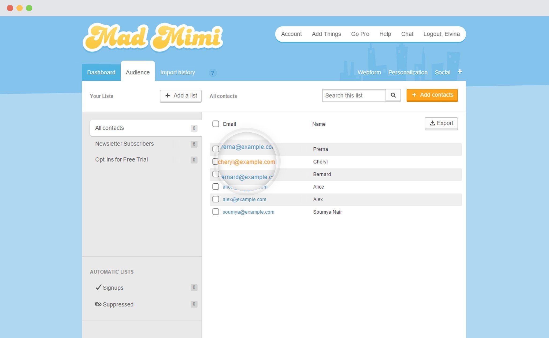Click the Signups checkmark icon
Image resolution: width=549 pixels, height=338 pixels.
click(98, 287)
